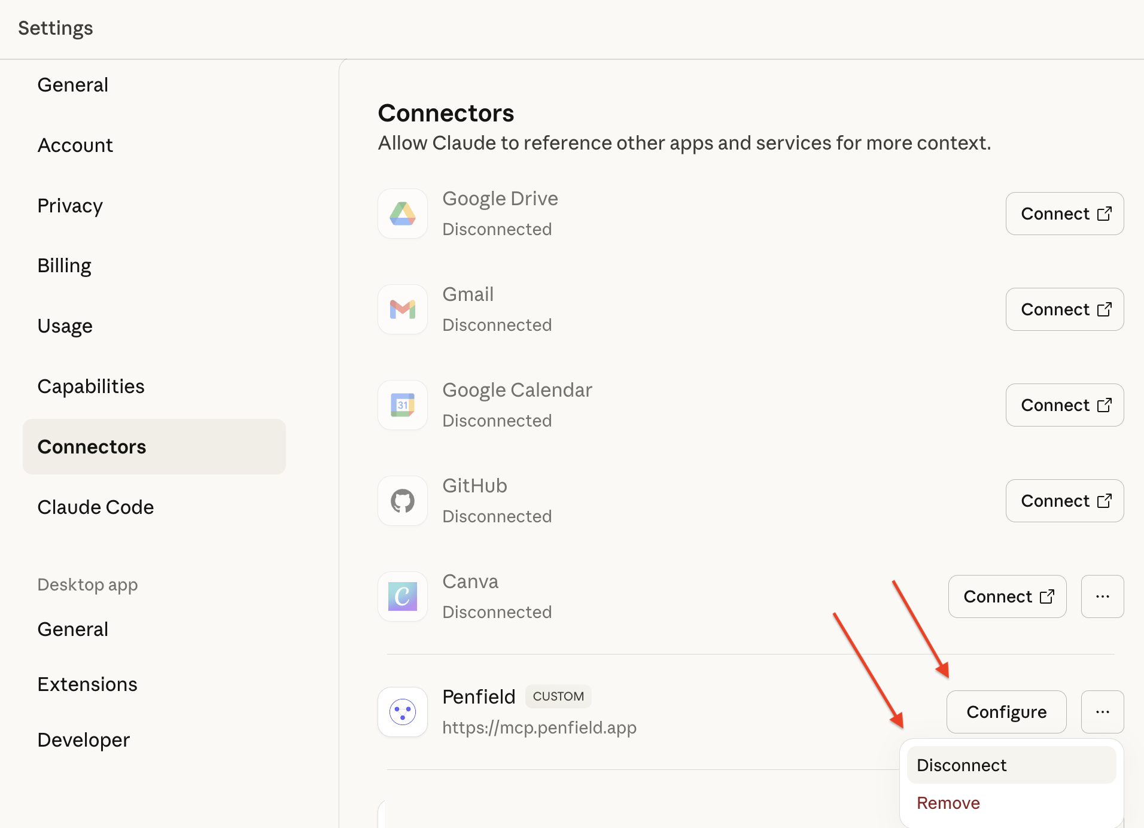The width and height of the screenshot is (1144, 828).
Task: Click the https://mcp.penfield.app URL text
Action: (x=540, y=727)
